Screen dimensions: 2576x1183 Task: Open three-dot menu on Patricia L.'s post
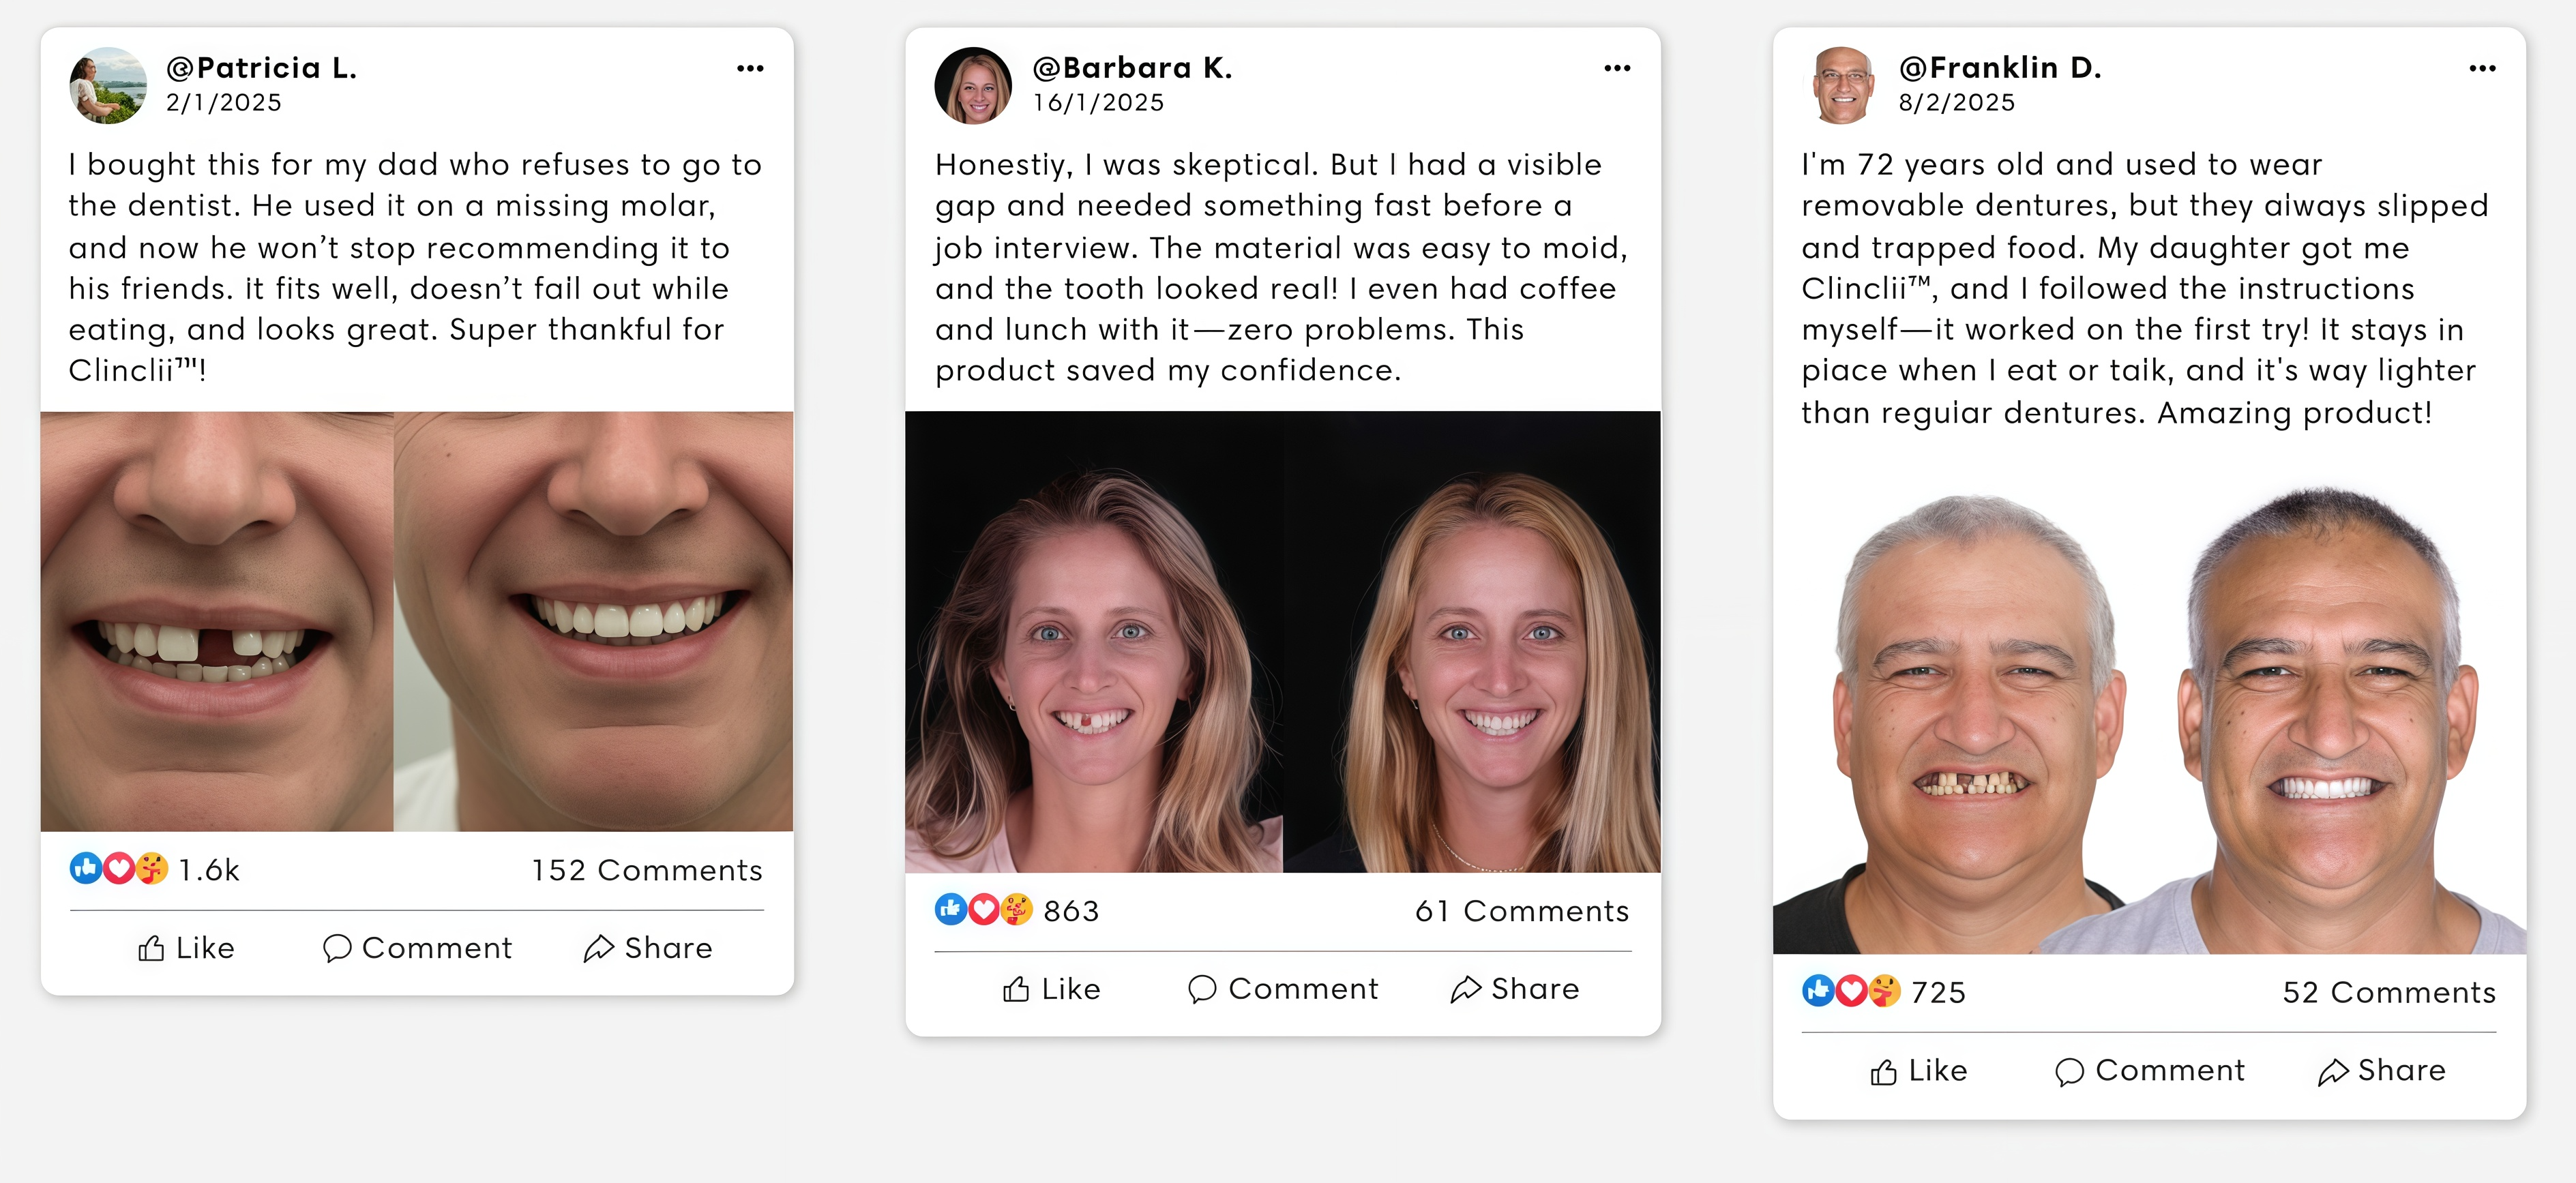point(750,68)
